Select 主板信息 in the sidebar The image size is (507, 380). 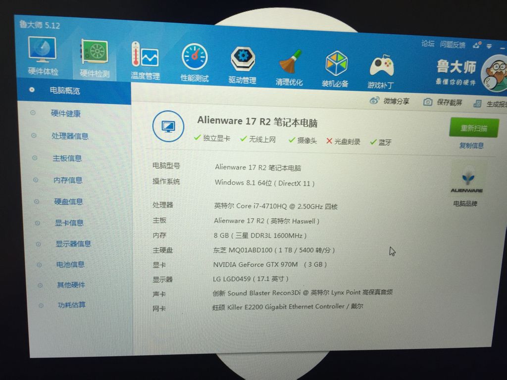tap(67, 158)
